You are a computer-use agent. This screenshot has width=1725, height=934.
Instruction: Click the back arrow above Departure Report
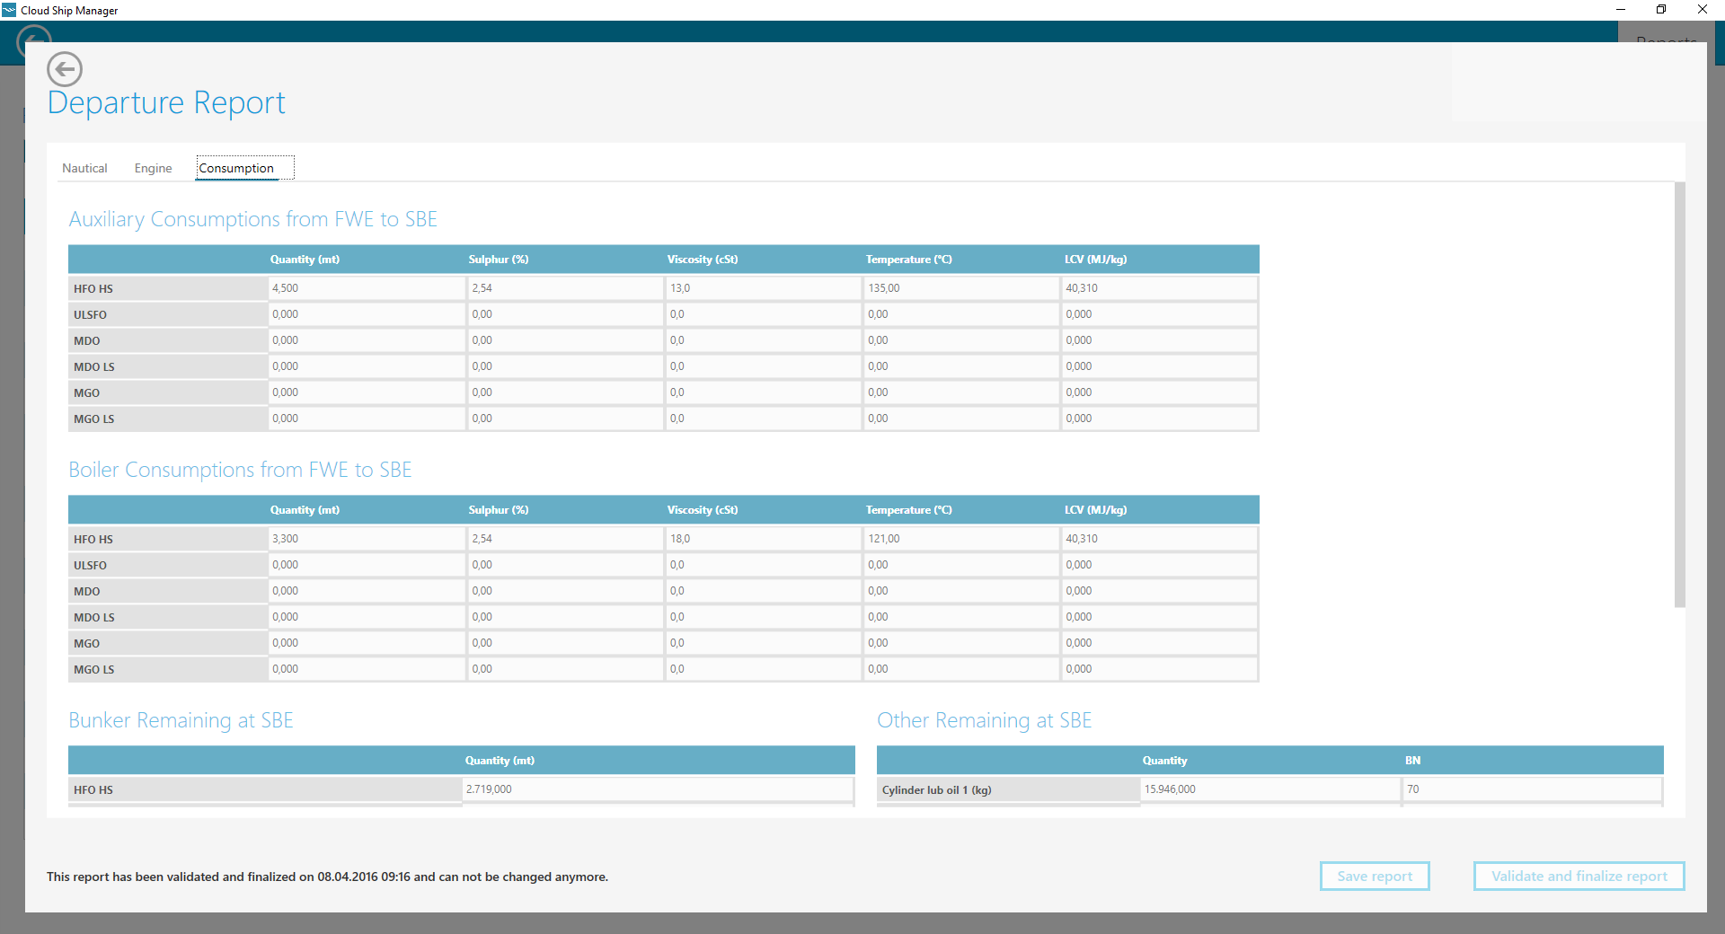pyautogui.click(x=65, y=69)
